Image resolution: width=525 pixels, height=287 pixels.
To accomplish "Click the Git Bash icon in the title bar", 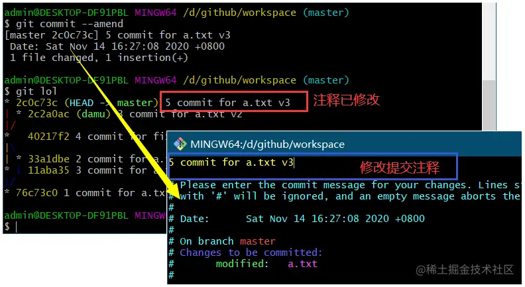I will (x=180, y=144).
